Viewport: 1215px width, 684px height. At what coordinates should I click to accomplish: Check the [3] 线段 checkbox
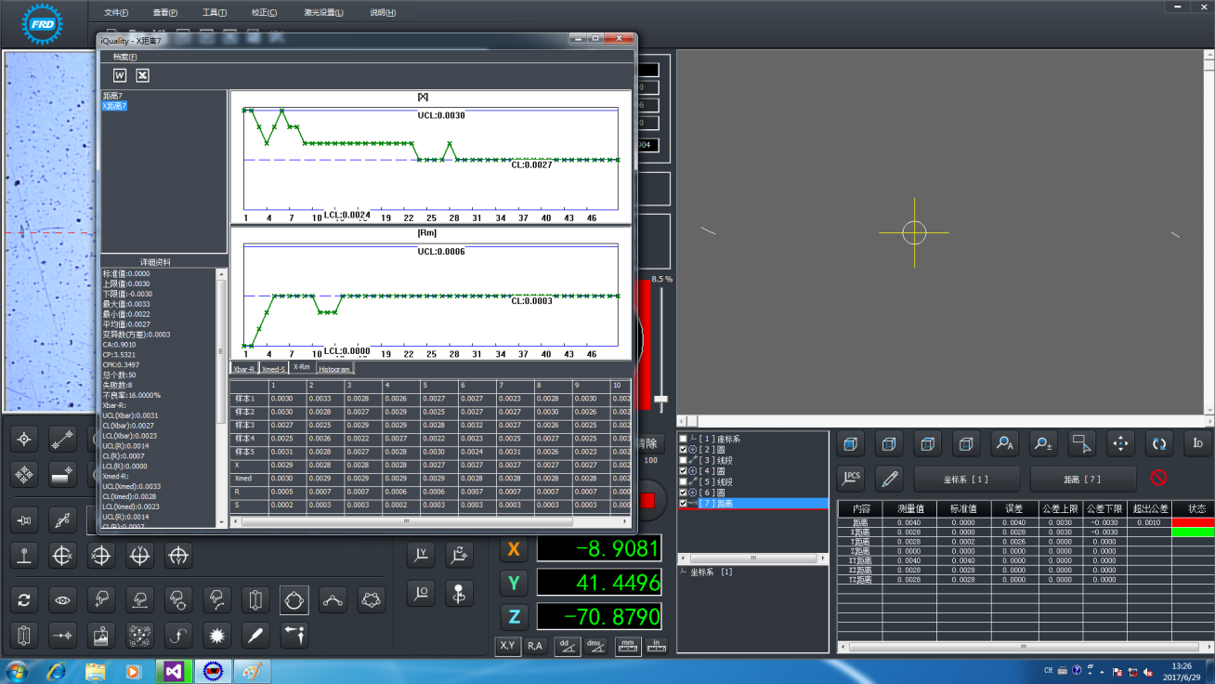pos(684,460)
